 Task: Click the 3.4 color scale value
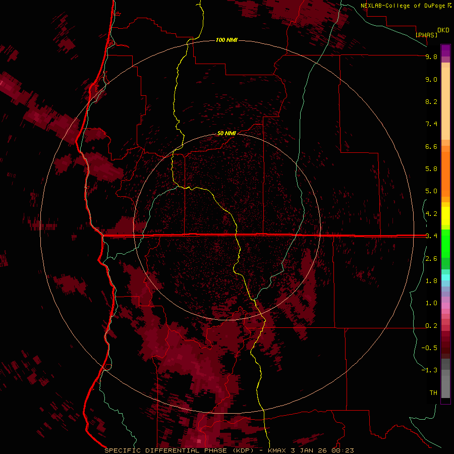[x=431, y=236]
